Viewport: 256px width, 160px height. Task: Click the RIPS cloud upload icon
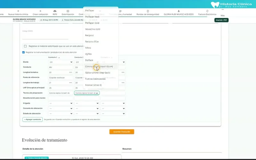(x=55, y=11)
